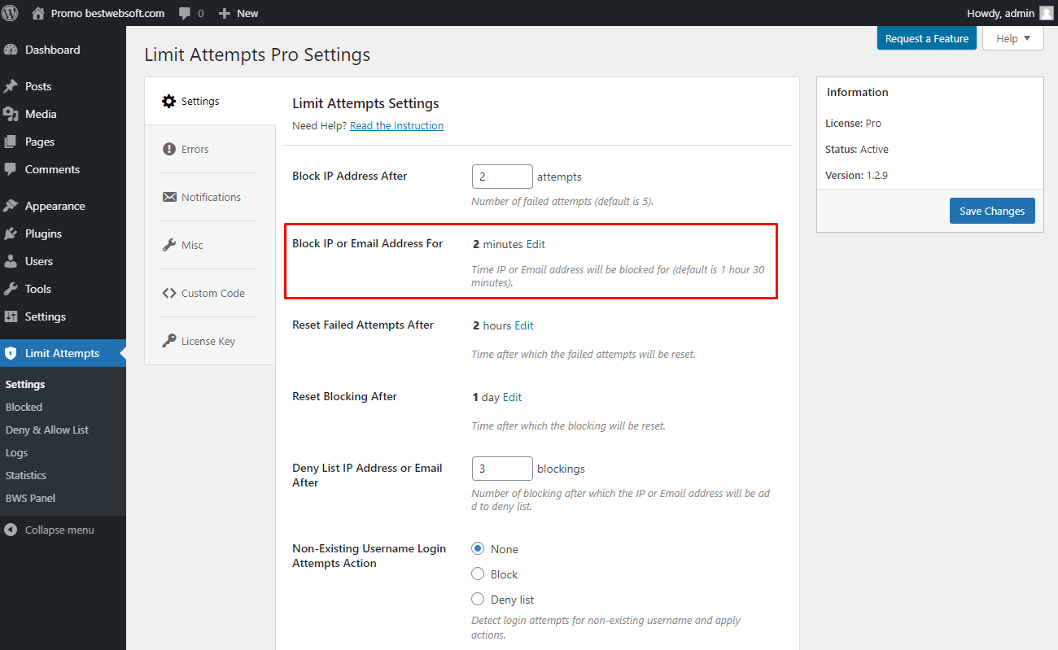This screenshot has height=650, width=1058.
Task: Click the Status: Active text
Action: point(857,149)
